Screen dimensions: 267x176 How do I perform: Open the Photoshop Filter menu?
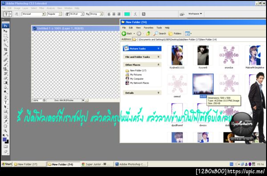(42, 8)
